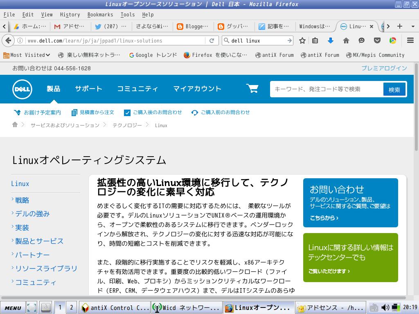
Task: Open the Help menu
Action: coord(148,15)
